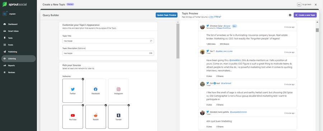This screenshot has width=323, height=131.
Task: Click Twitter bird icon on Yan T's tweet
Action: tap(208, 51)
